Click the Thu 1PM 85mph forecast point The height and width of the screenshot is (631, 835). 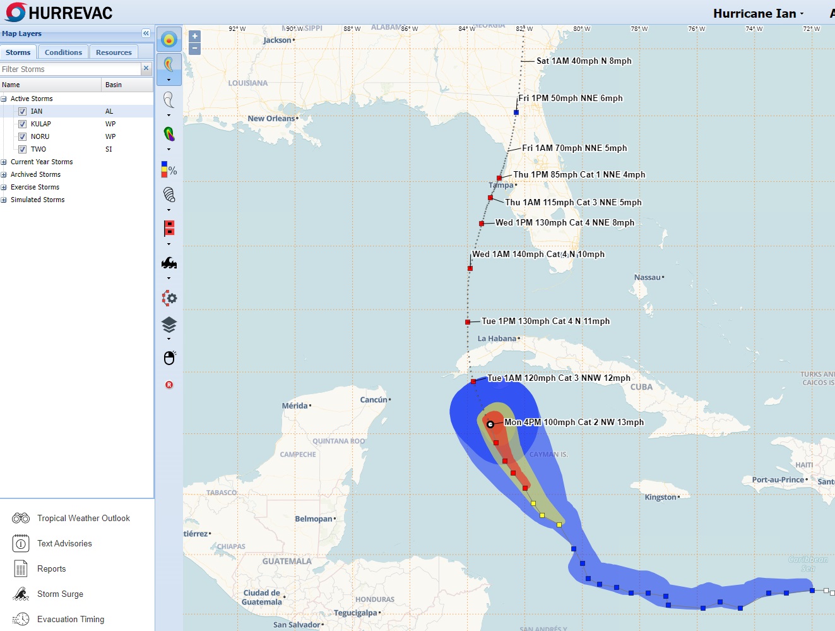tap(499, 178)
